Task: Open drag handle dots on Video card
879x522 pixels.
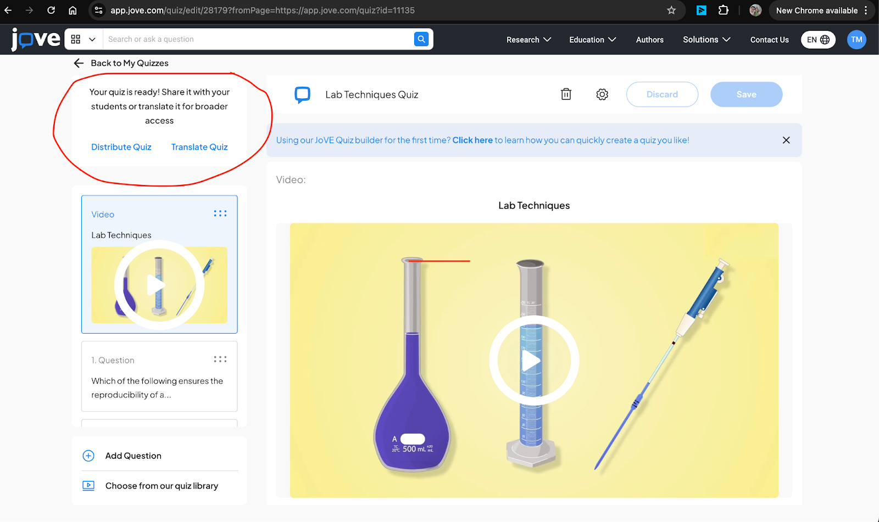Action: [x=220, y=214]
